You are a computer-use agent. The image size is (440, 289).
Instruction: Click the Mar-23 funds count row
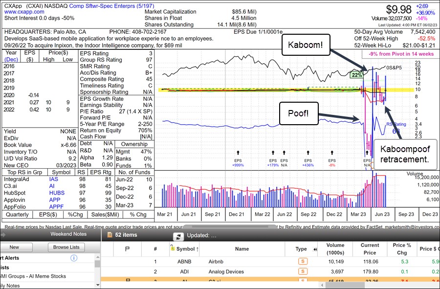(x=134, y=205)
